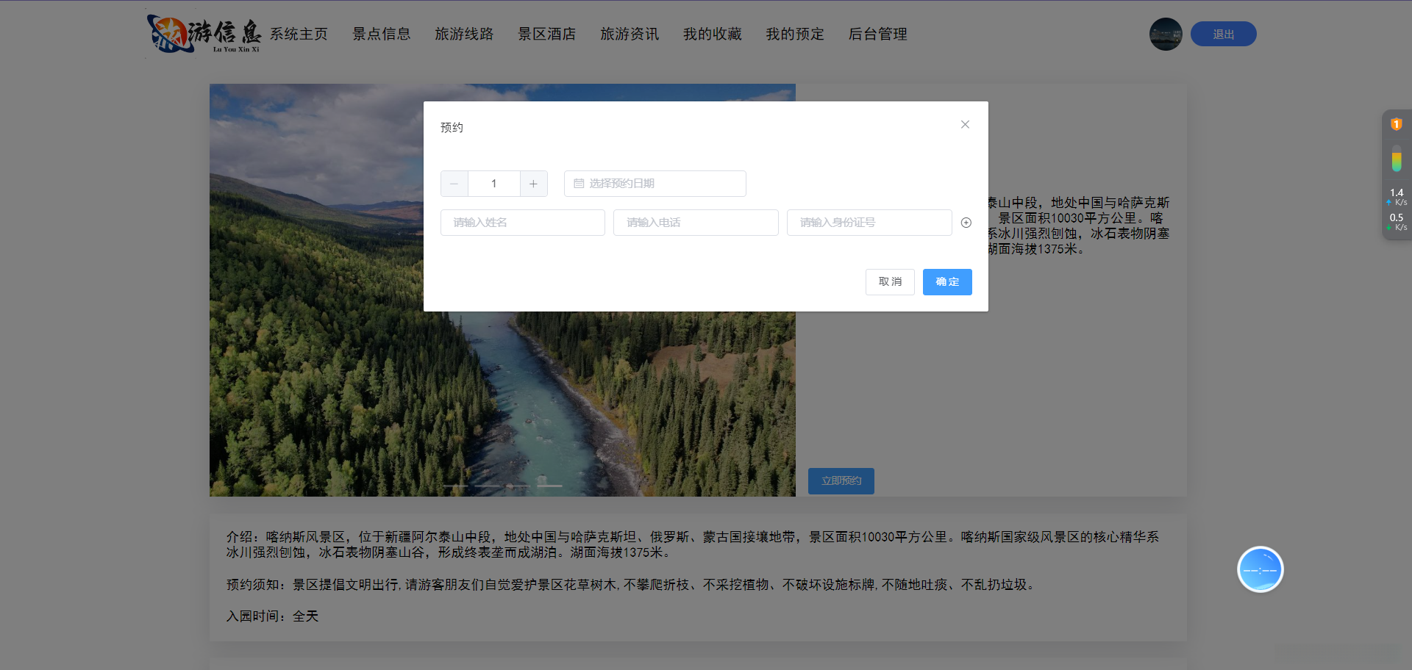
Task: Select 景区酒店 in the top menu
Action: point(547,34)
